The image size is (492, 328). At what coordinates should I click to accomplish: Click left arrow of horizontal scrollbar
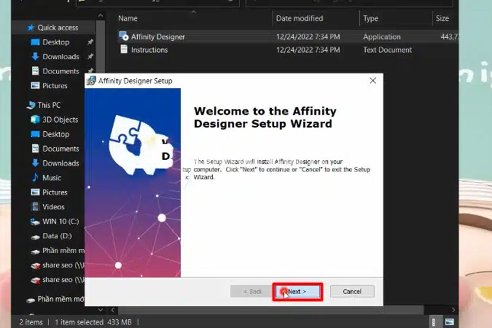(113, 310)
